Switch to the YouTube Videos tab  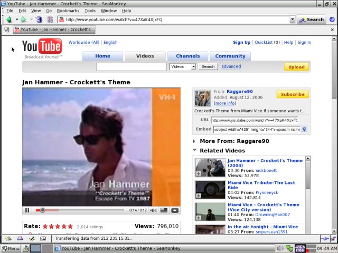[145, 56]
